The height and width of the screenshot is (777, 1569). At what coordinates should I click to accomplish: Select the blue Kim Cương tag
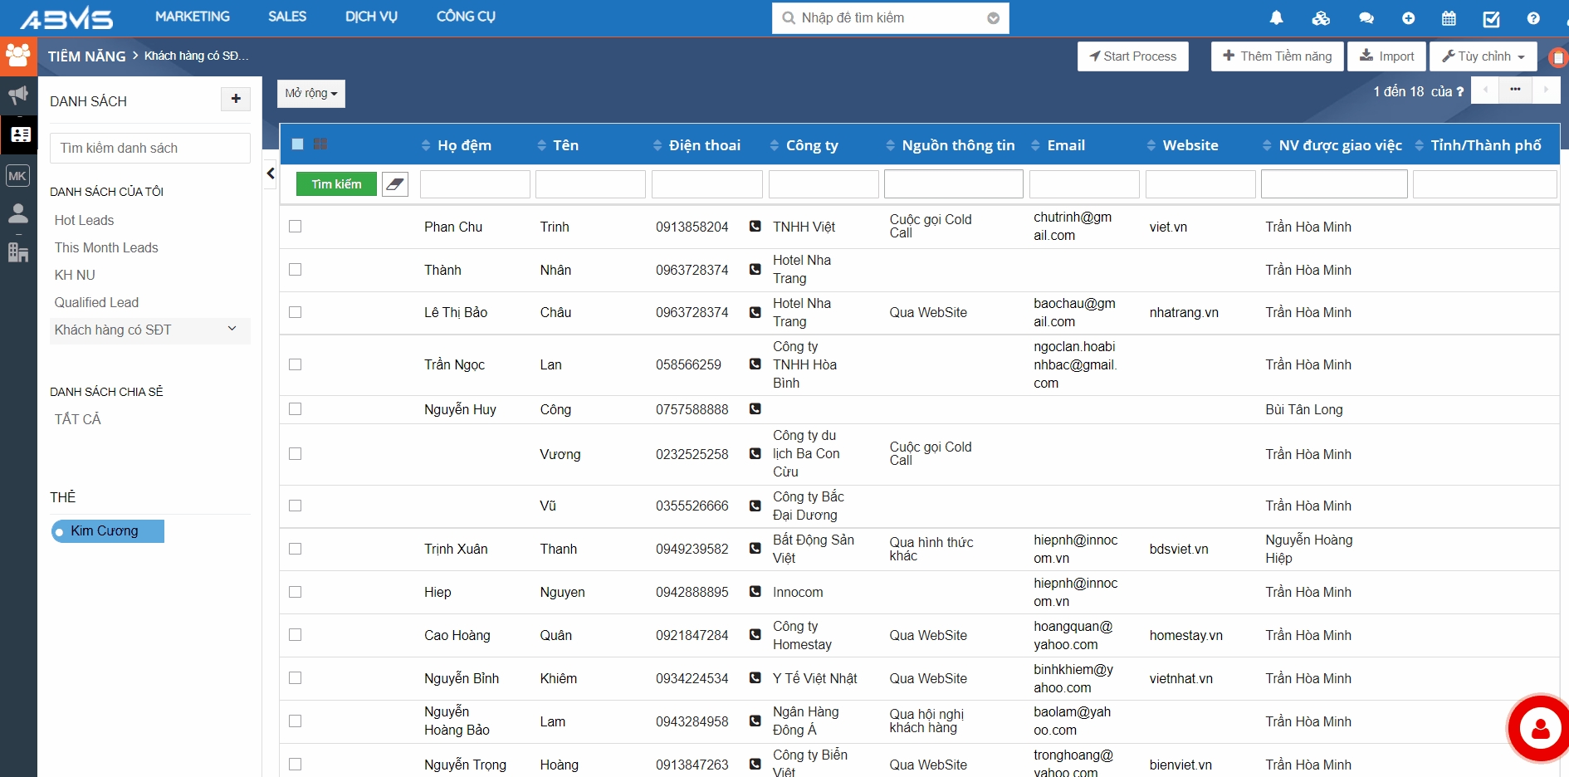(x=108, y=531)
